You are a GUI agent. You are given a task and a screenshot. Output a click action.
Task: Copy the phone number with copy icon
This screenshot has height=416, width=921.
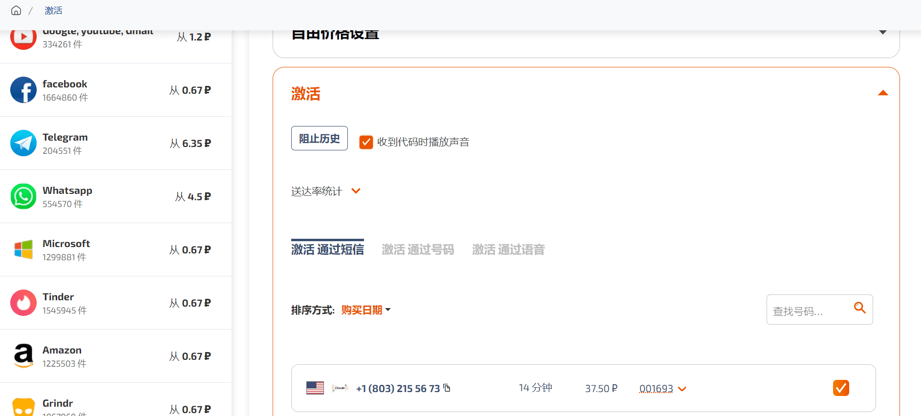(x=447, y=388)
